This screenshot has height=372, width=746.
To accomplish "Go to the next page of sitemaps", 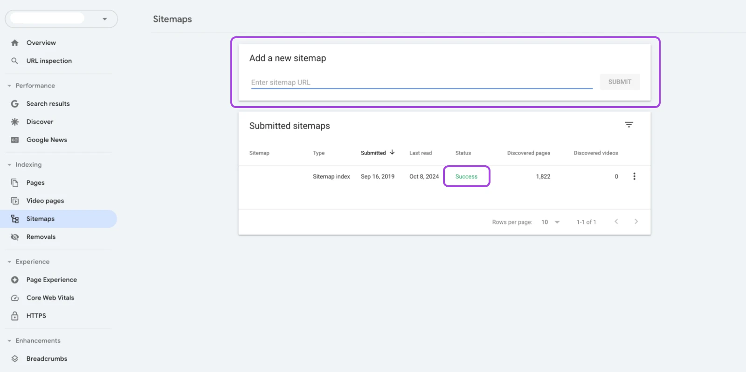I will point(636,222).
